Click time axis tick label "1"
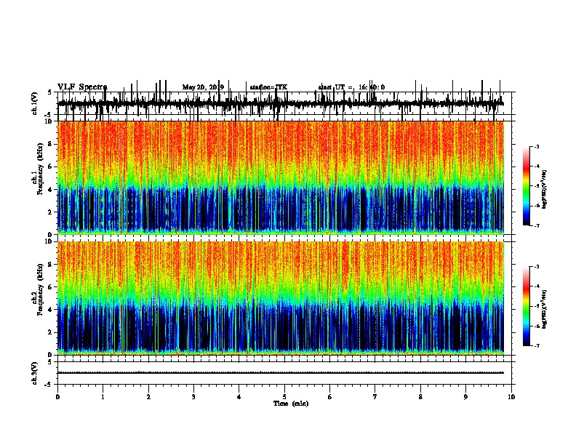The width and height of the screenshot is (576, 445). click(x=103, y=397)
